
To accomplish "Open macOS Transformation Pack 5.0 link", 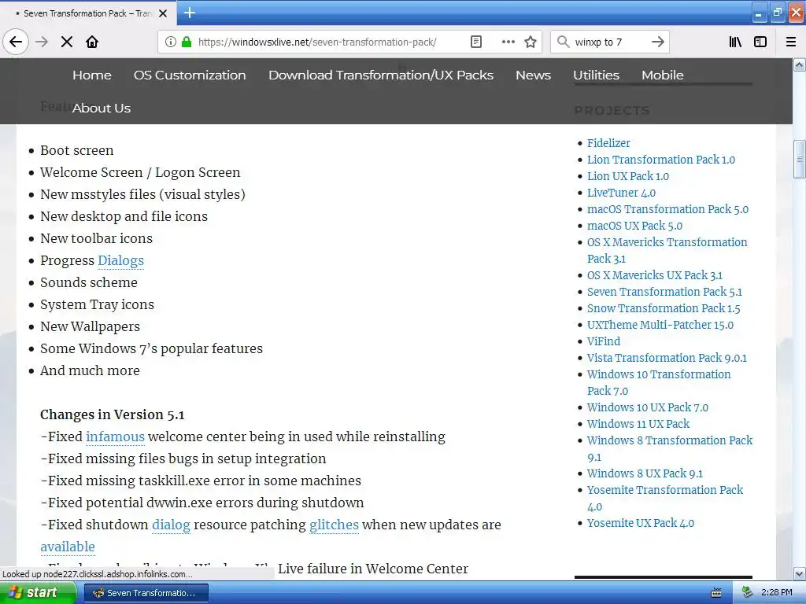I will click(x=667, y=209).
